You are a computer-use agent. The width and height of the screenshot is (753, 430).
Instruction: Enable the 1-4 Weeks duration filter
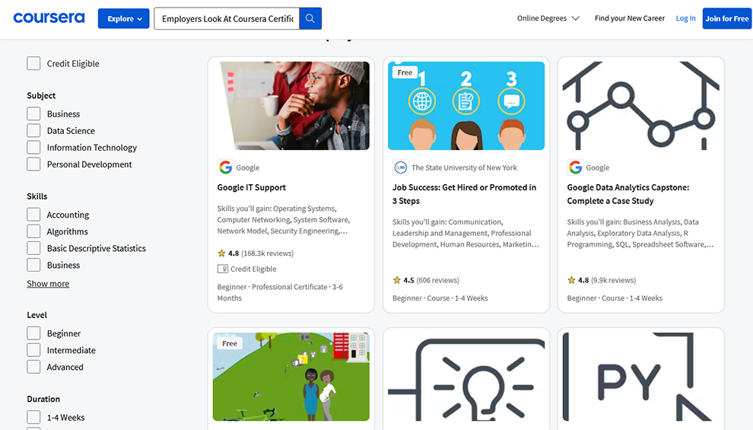[33, 418]
